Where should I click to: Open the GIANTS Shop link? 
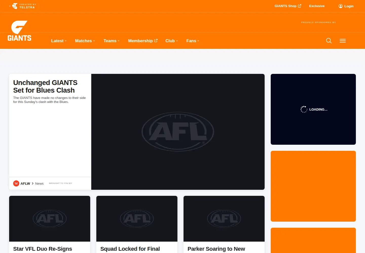point(288,6)
